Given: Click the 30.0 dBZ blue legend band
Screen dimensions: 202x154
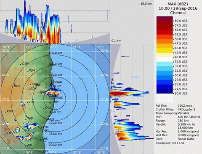Looking at the screenshot, I should (x=165, y=73).
